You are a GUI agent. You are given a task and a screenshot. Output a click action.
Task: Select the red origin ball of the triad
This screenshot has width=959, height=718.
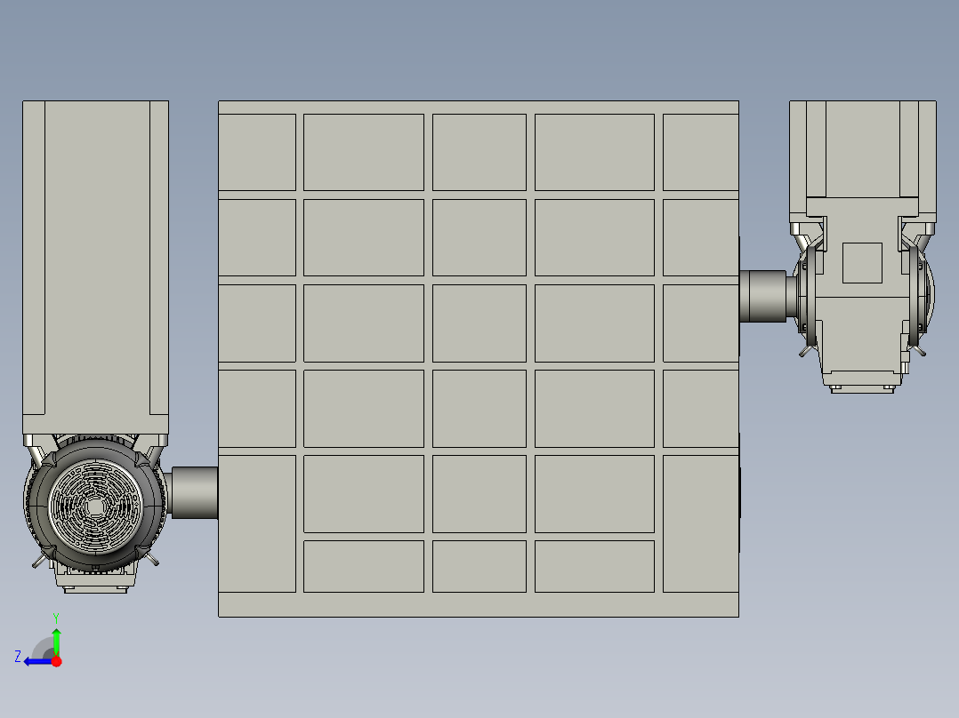pyautogui.click(x=56, y=661)
